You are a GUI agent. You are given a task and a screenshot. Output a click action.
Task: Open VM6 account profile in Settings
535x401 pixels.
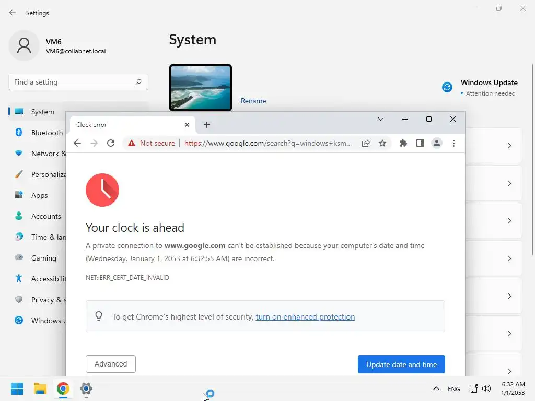tap(58, 46)
